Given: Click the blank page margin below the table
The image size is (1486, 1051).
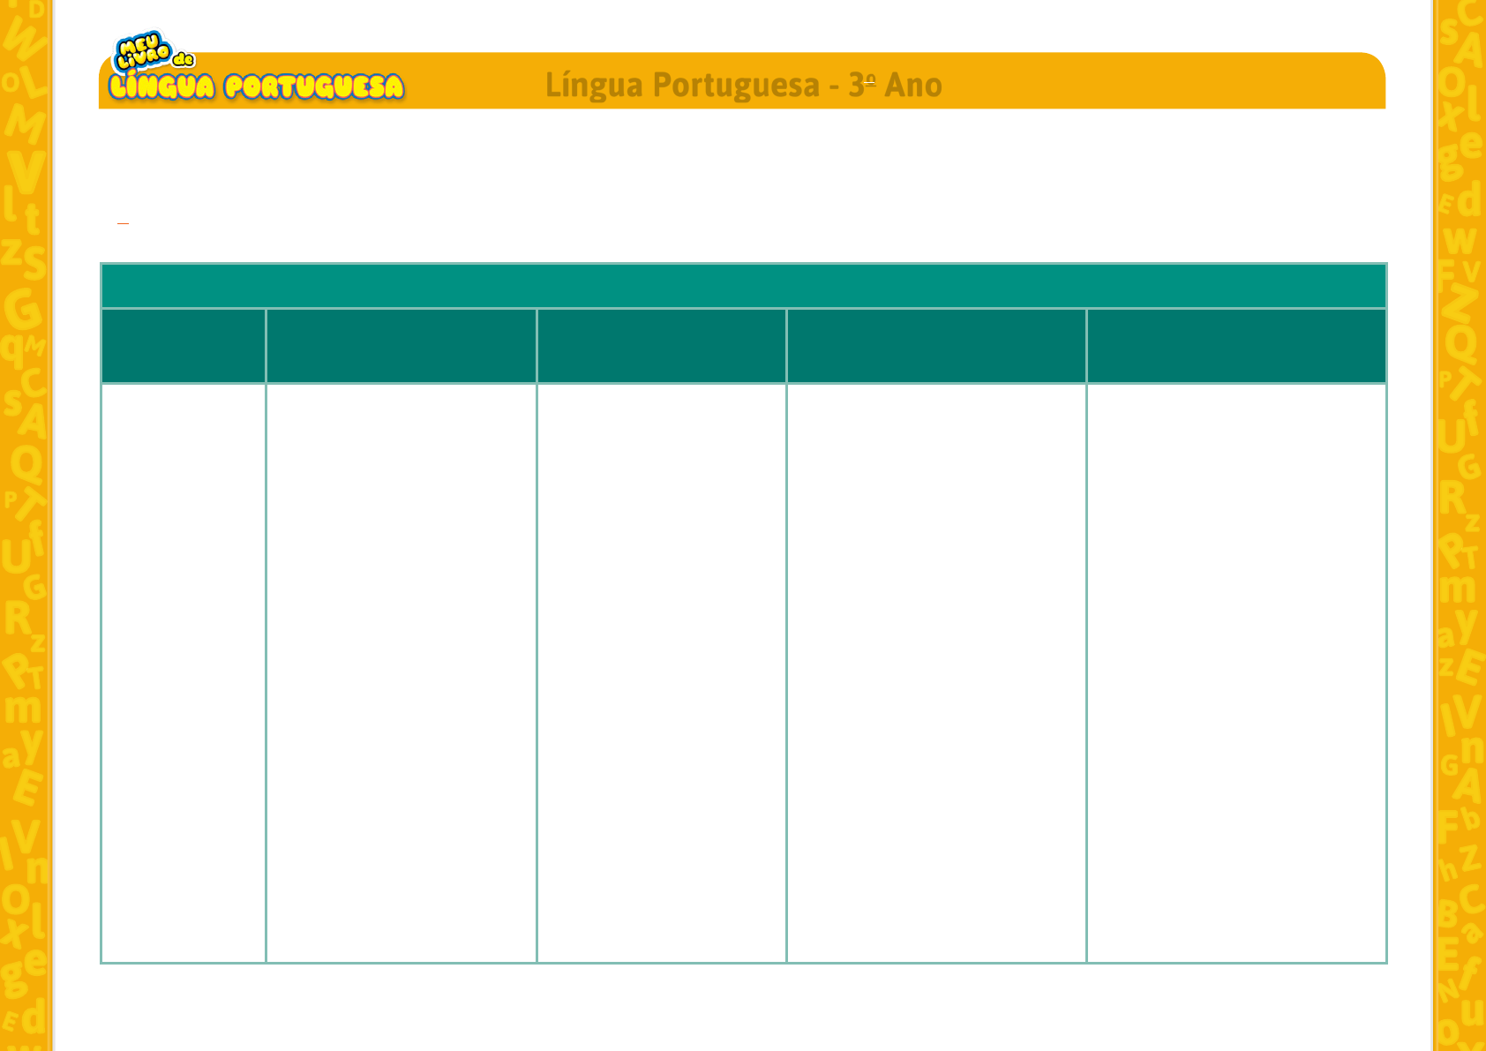Looking at the screenshot, I should [743, 1006].
